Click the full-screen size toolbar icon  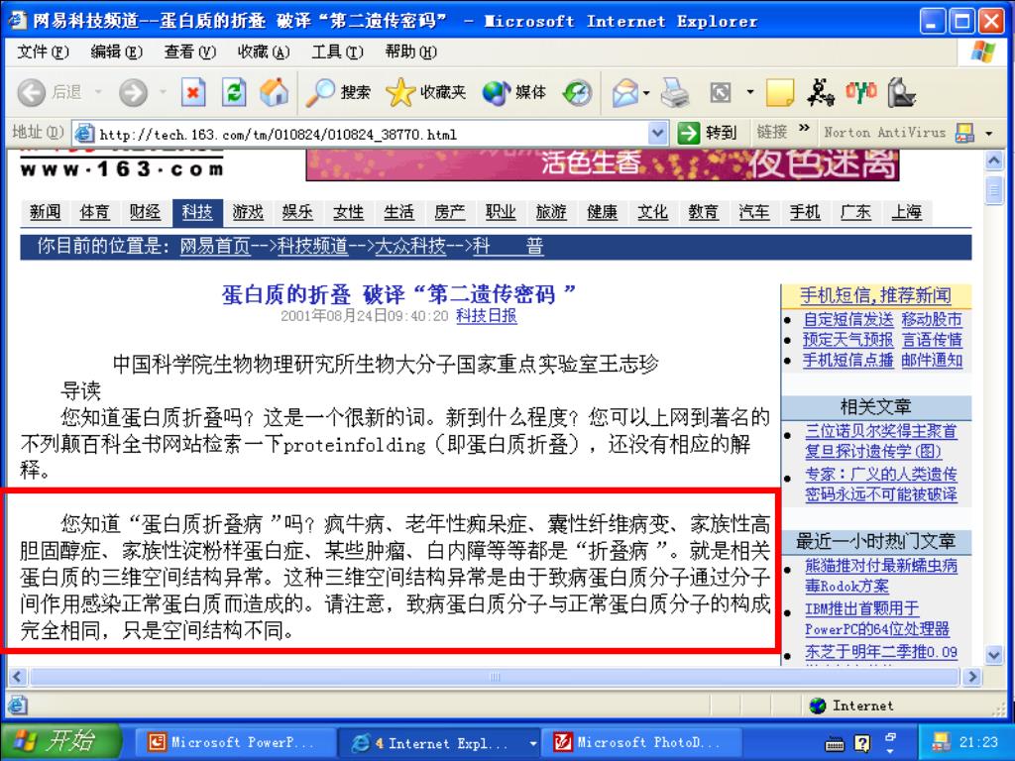(721, 93)
